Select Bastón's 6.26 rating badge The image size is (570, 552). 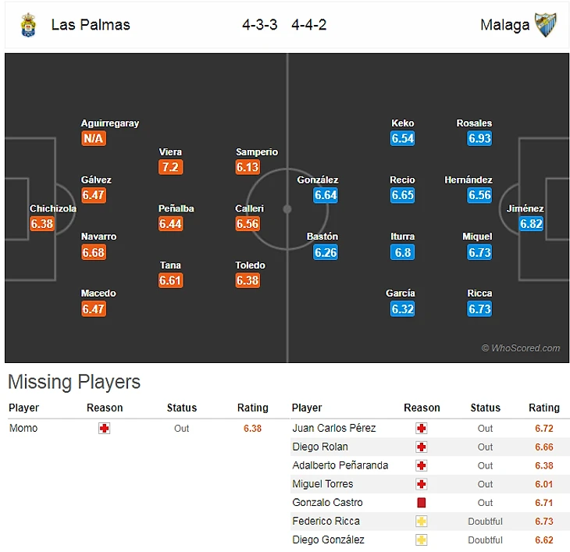(326, 252)
